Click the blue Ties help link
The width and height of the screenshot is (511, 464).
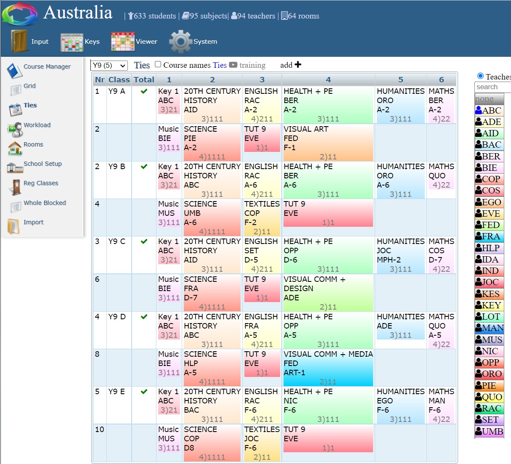220,65
